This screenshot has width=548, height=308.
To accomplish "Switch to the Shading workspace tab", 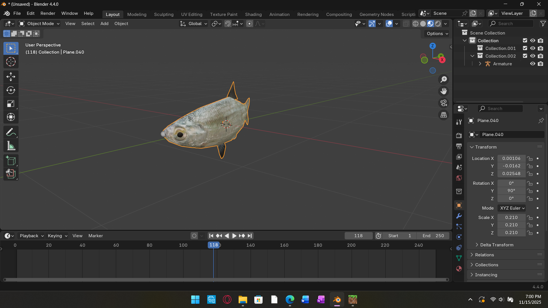I will (253, 14).
